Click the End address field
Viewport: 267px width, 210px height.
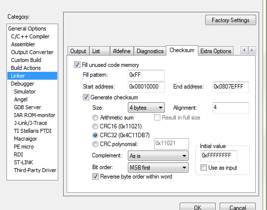(230, 87)
